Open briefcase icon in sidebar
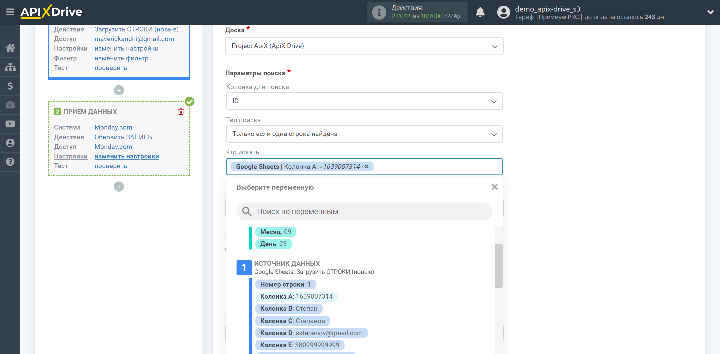The width and height of the screenshot is (720, 354). point(10,105)
